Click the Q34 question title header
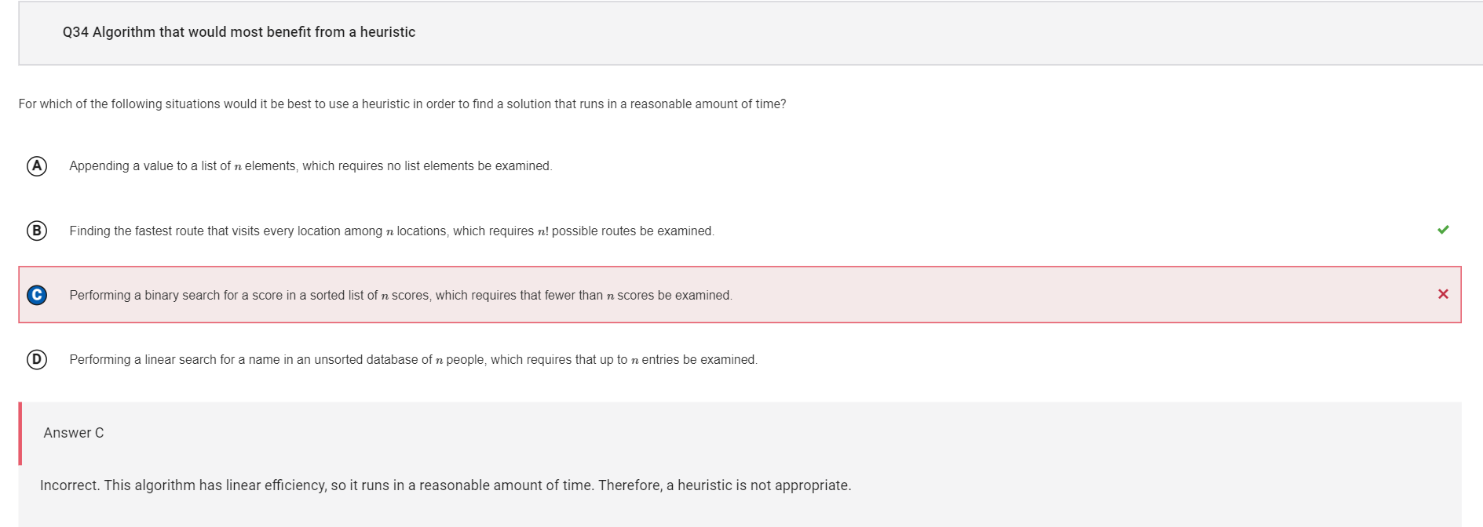 tap(239, 32)
